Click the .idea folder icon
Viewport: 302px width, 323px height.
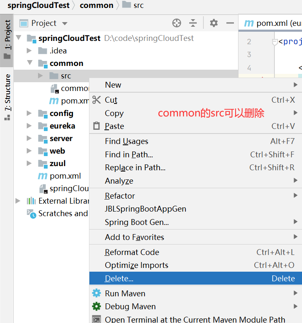[43, 50]
